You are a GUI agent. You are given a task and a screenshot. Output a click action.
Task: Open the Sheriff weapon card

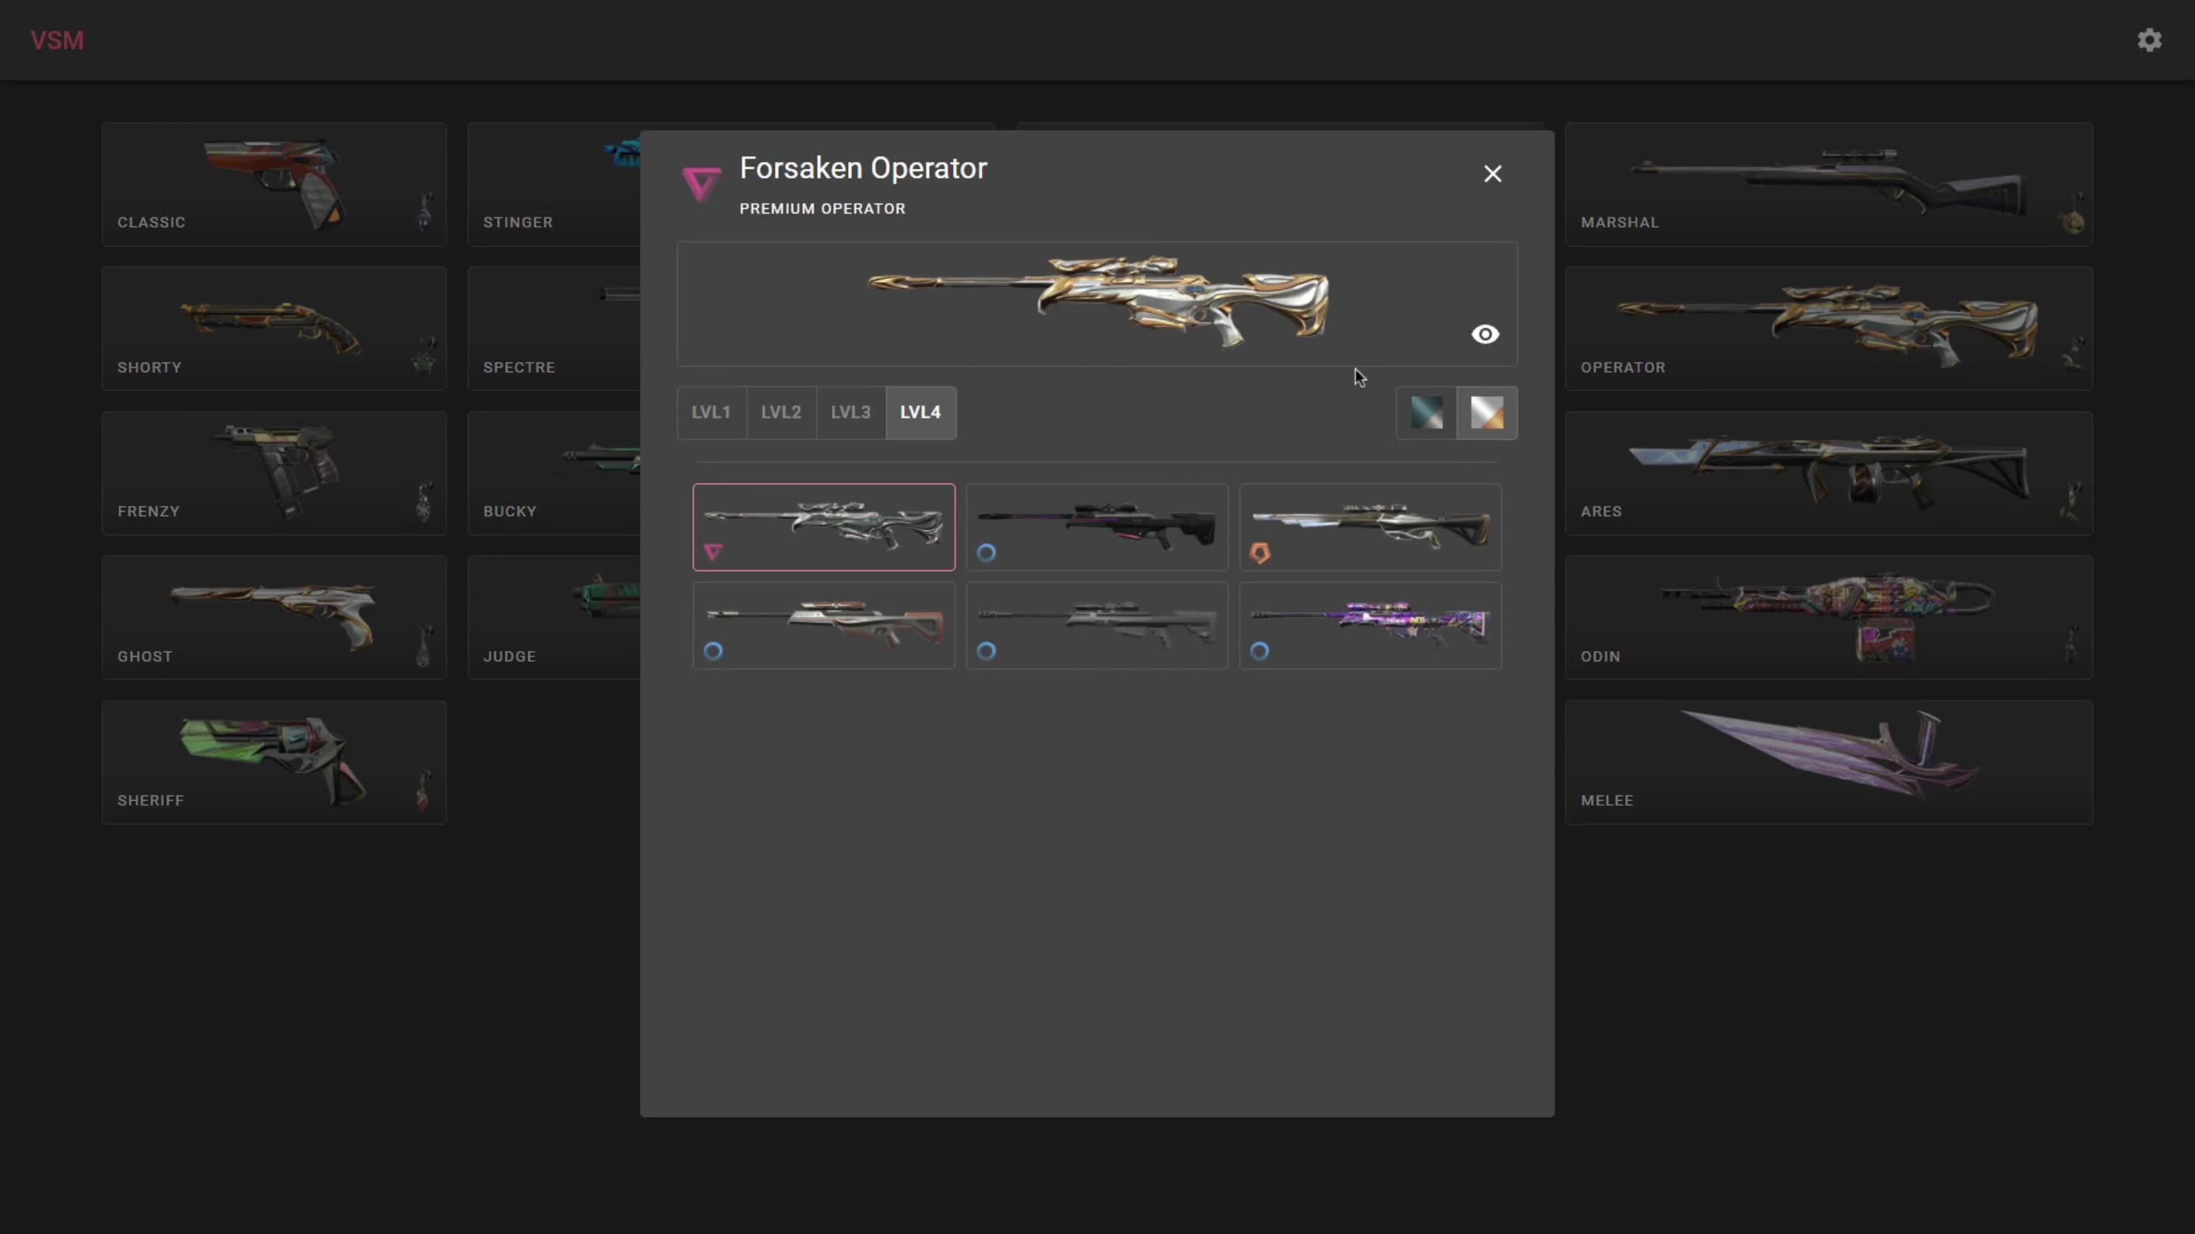(x=274, y=762)
